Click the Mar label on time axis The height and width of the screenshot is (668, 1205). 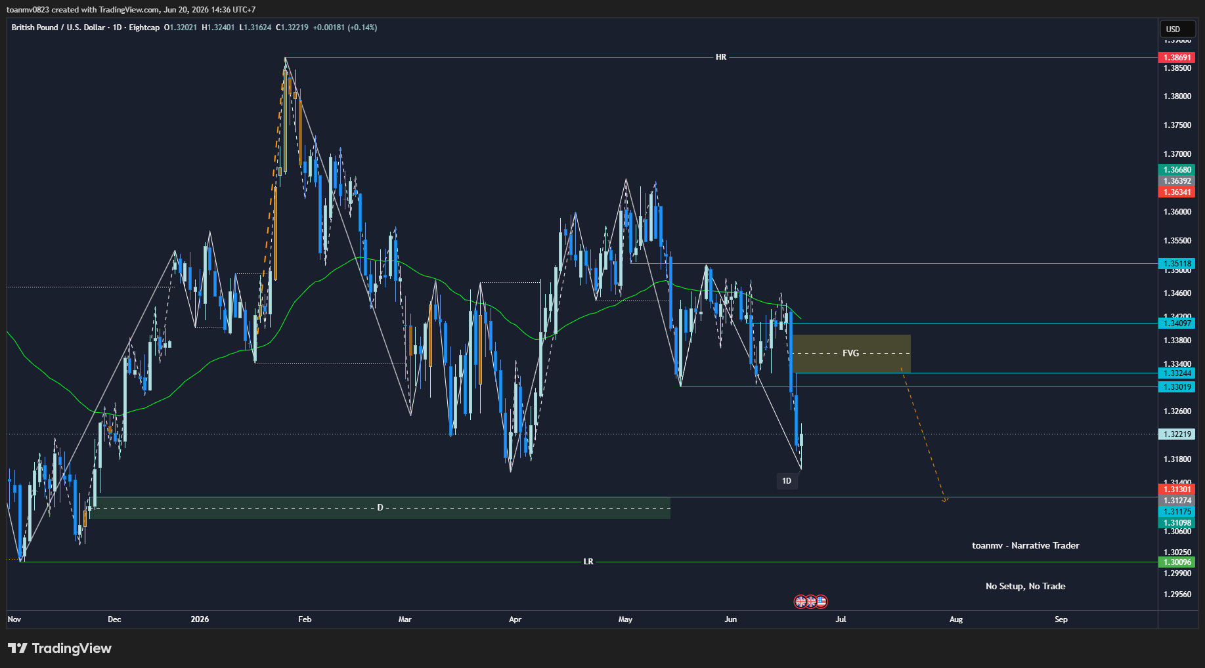click(405, 619)
